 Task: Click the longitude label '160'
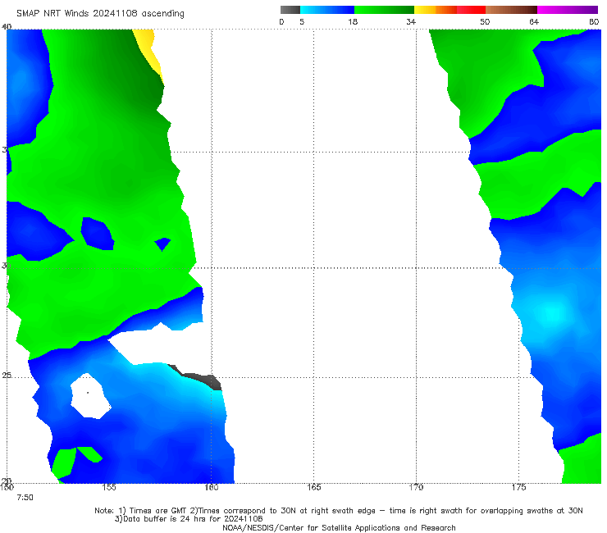tap(212, 487)
